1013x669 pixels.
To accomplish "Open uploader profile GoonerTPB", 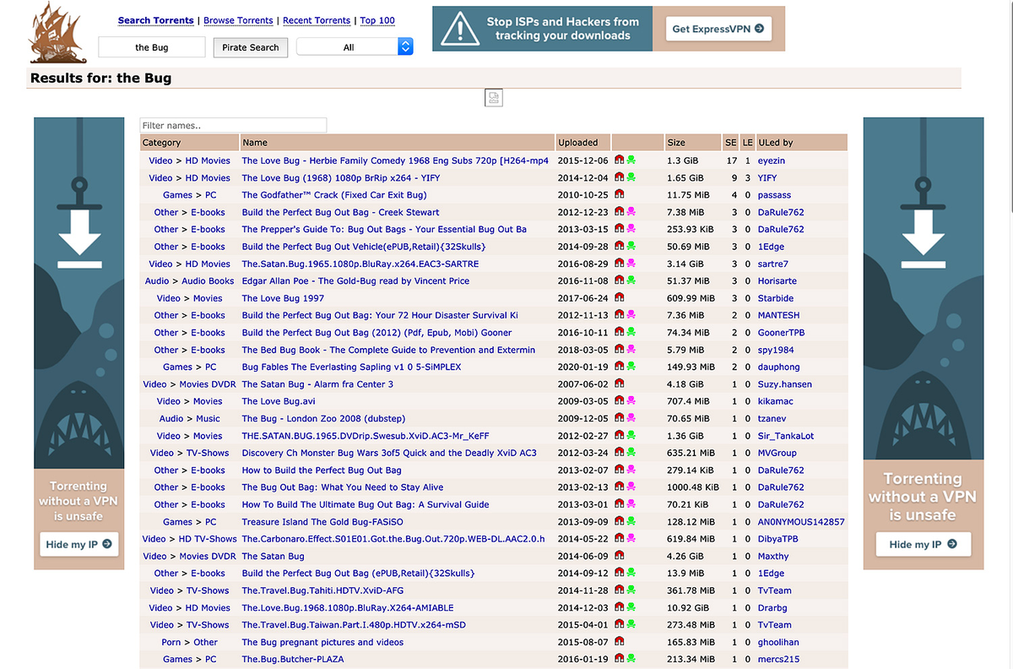I will pos(782,333).
